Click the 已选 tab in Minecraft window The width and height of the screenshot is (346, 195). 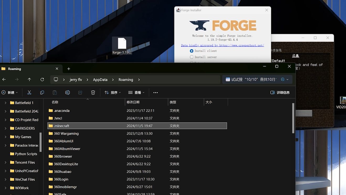coord(296,56)
